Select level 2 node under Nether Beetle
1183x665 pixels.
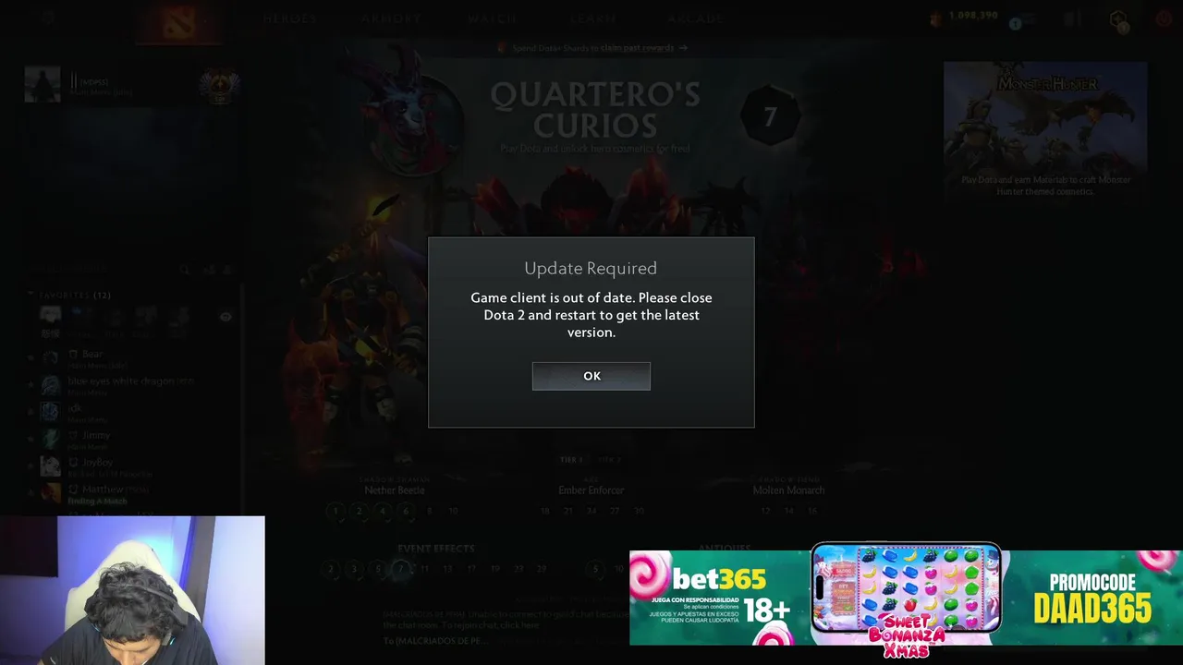tap(359, 511)
